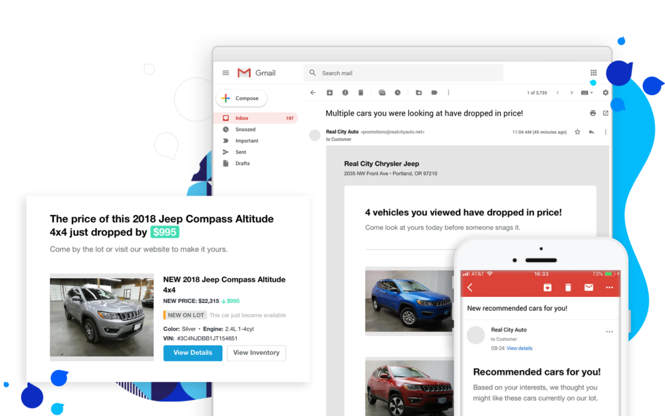The image size is (665, 416).
Task: Click the "NEW PRICE: $22,315" text
Action: 191,301
